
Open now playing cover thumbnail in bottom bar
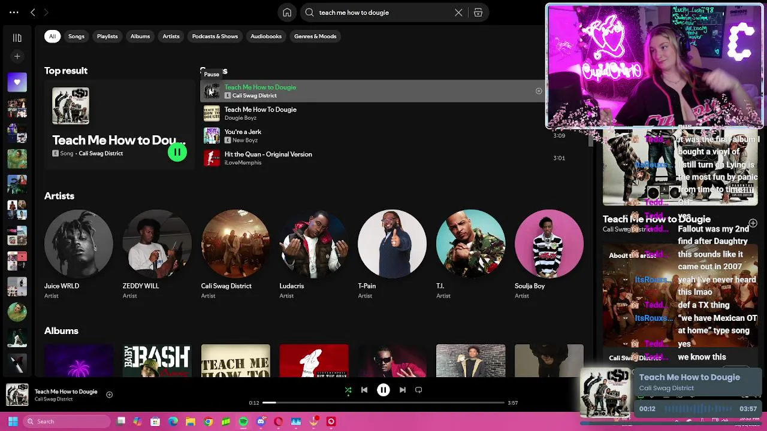[17, 395]
